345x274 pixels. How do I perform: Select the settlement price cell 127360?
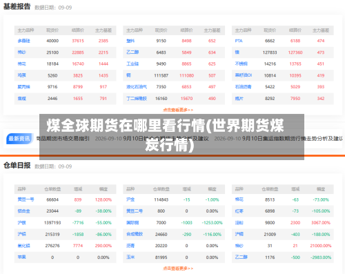click(x=295, y=52)
